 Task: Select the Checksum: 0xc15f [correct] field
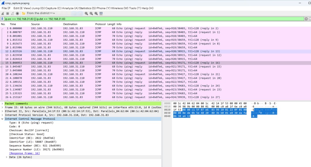tap(29, 130)
